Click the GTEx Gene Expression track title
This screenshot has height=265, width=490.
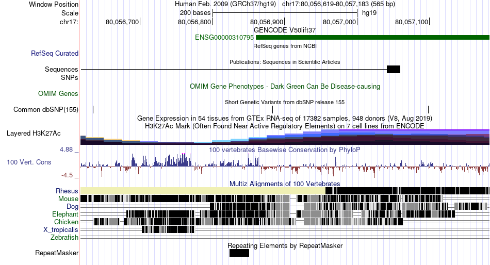tap(285, 119)
